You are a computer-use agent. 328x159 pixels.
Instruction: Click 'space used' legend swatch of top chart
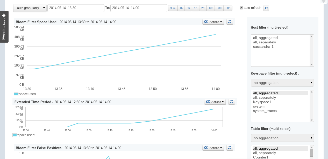(x=16, y=94)
